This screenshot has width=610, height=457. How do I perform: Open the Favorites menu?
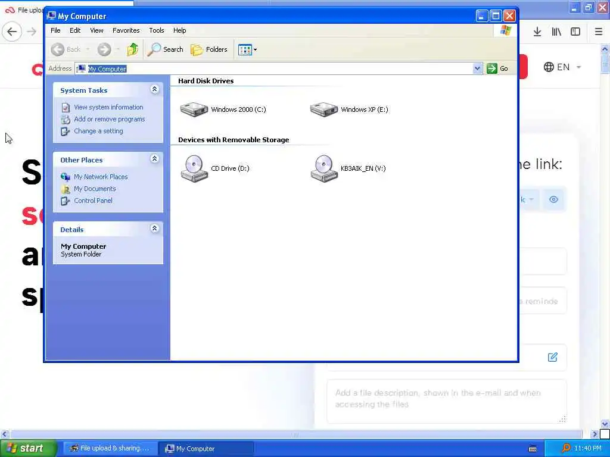tap(126, 30)
